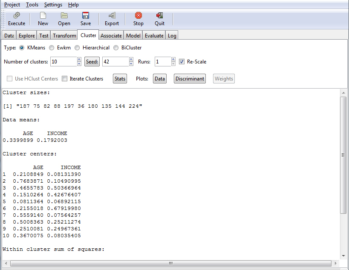The height and width of the screenshot is (270, 349).
Task: Click the 'Cluster sizes:' heading text
Action: coord(26,92)
